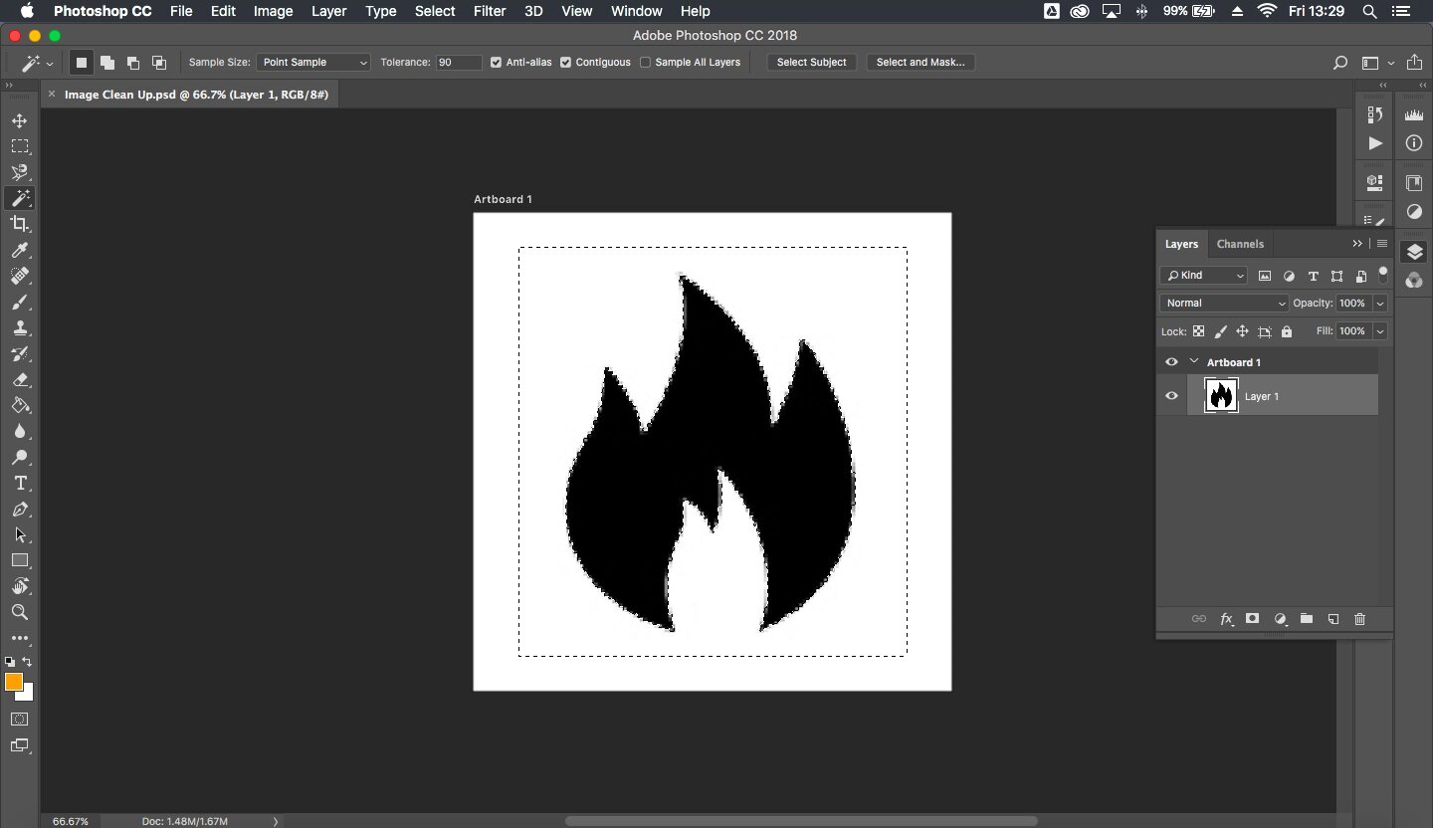This screenshot has height=828, width=1433.
Task: Swap foreground and background colors
Action: point(27,662)
